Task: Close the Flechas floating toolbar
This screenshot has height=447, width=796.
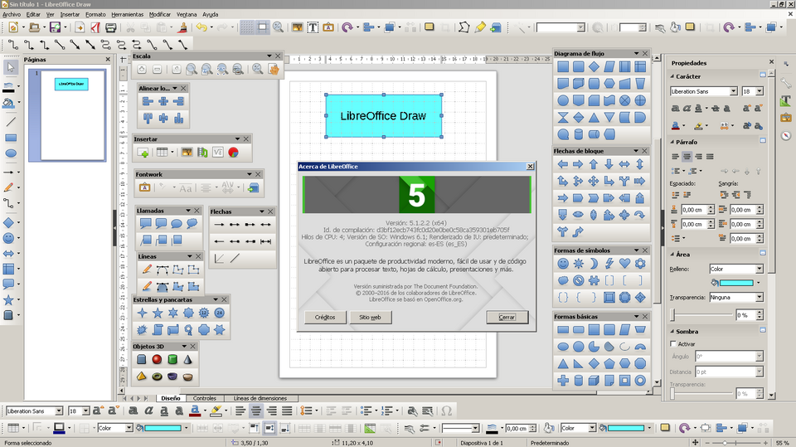Action: click(270, 211)
